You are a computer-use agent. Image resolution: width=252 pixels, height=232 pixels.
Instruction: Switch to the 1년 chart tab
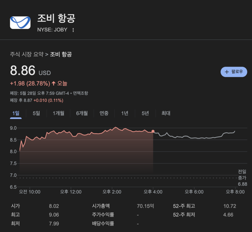[x=125, y=113]
